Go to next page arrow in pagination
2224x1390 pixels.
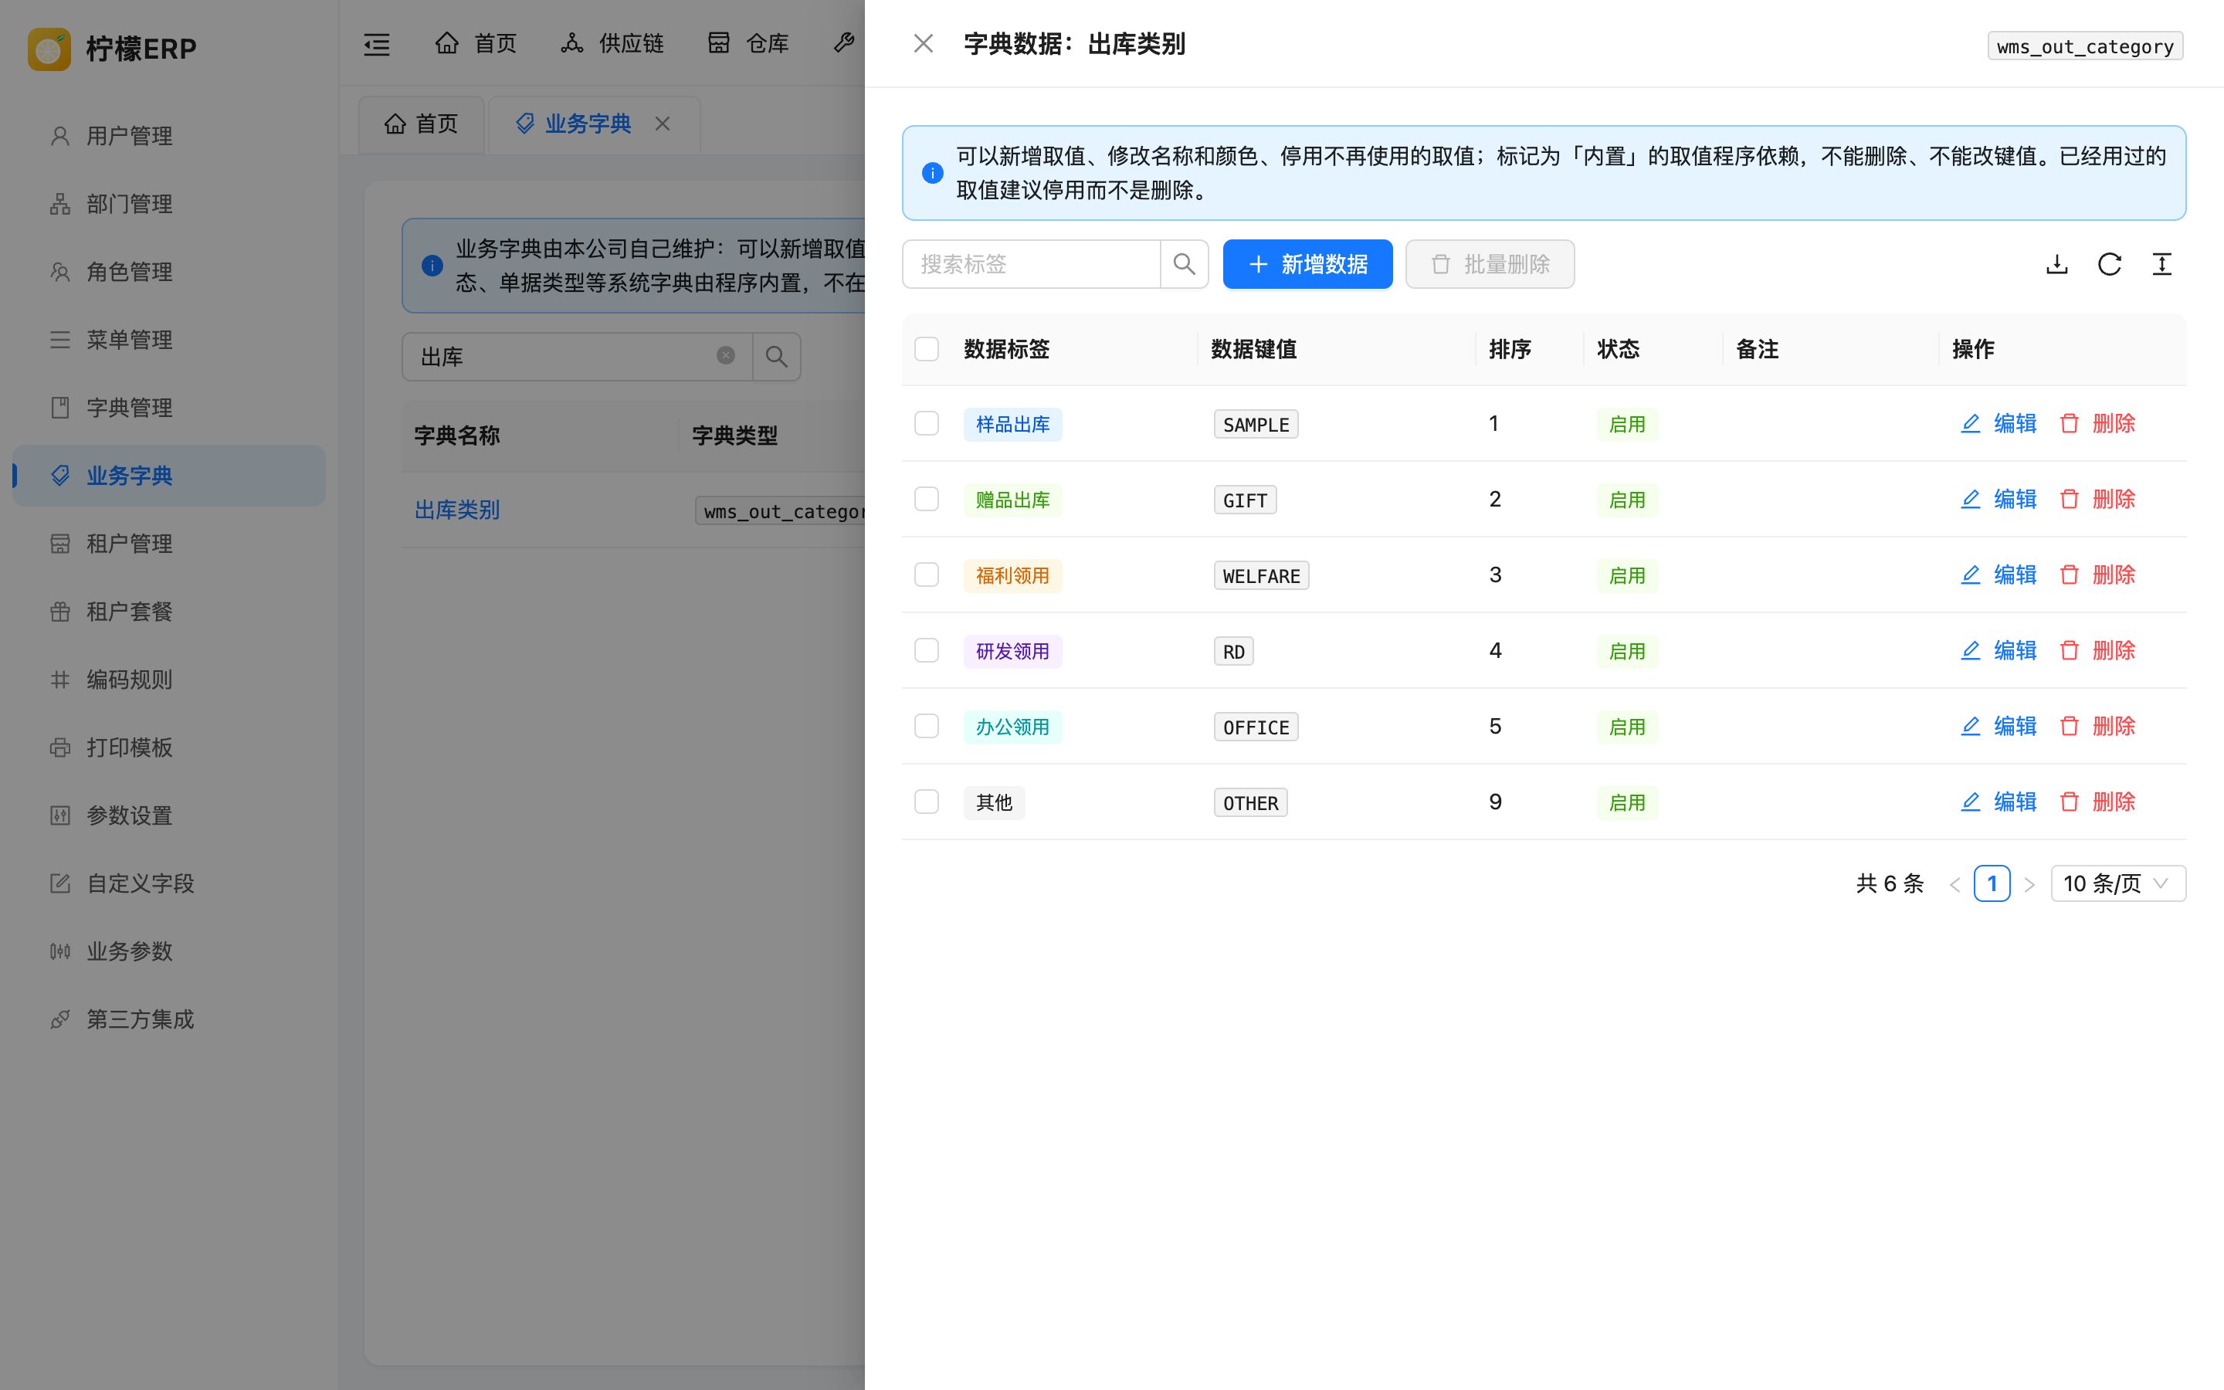[2029, 884]
